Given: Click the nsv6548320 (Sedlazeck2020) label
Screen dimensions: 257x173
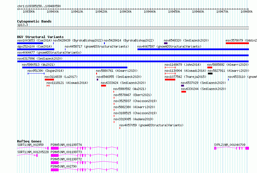Looking at the screenshot, I should coord(186,40).
